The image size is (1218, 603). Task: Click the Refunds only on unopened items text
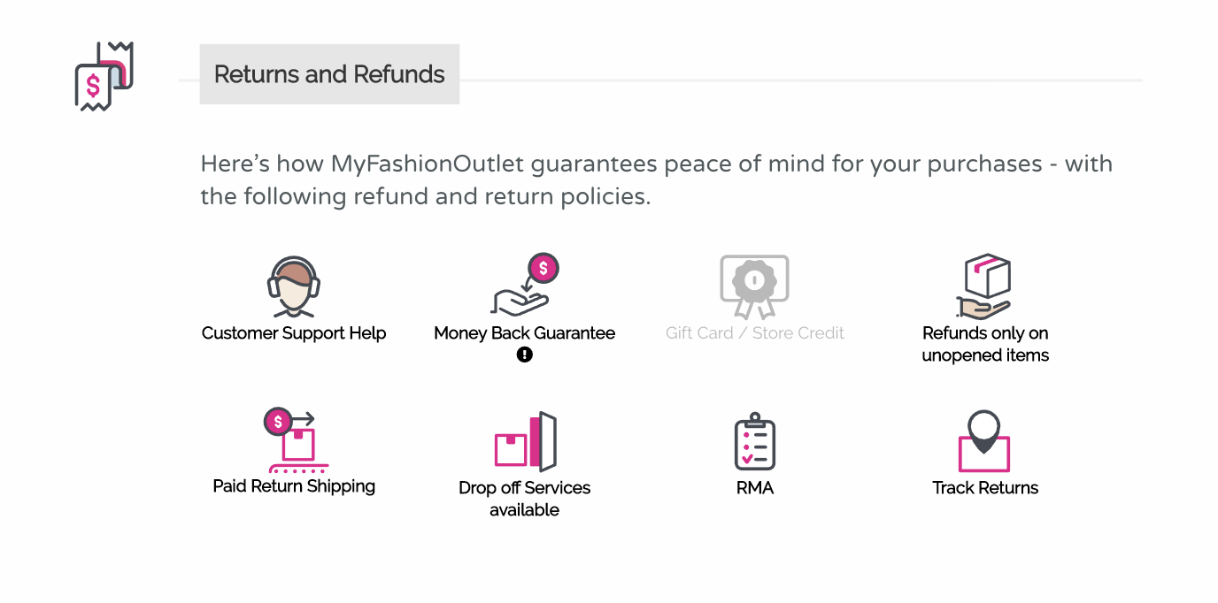[985, 344]
